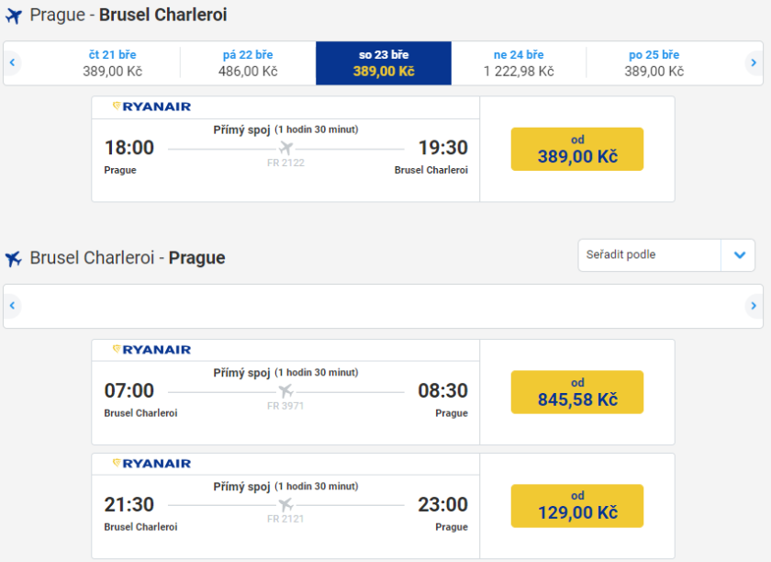
Task: Choose the ne 24 bře date tab
Action: coord(519,63)
